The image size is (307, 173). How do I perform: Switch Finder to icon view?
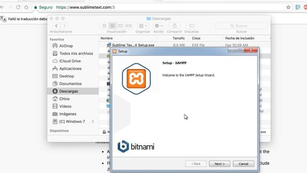pyautogui.click(x=105, y=25)
